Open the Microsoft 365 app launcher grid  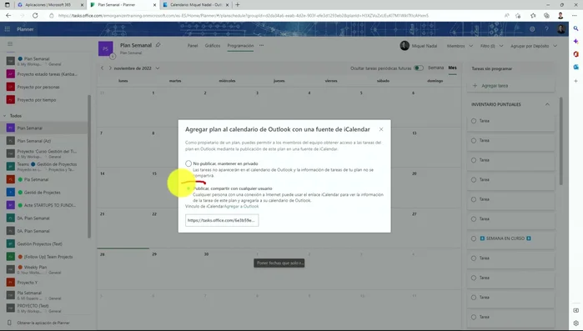(x=7, y=29)
